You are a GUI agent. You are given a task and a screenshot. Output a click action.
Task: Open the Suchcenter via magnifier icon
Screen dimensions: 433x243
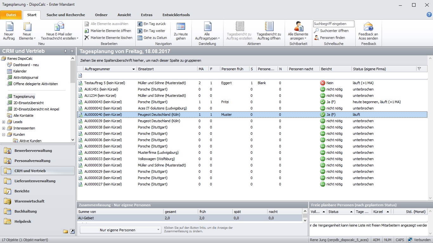pos(316,31)
